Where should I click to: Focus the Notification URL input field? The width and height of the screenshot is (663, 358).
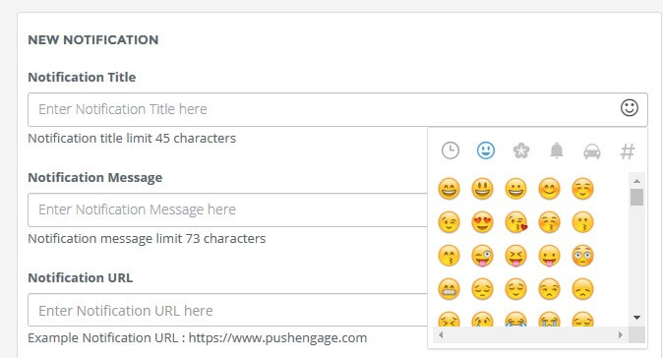[x=228, y=310]
